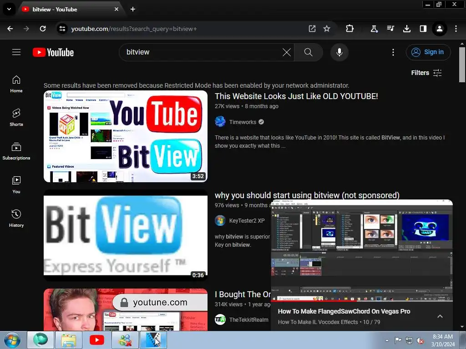466x349 pixels.
Task: Open KeyTester2 XP channel name
Action: [x=247, y=221]
